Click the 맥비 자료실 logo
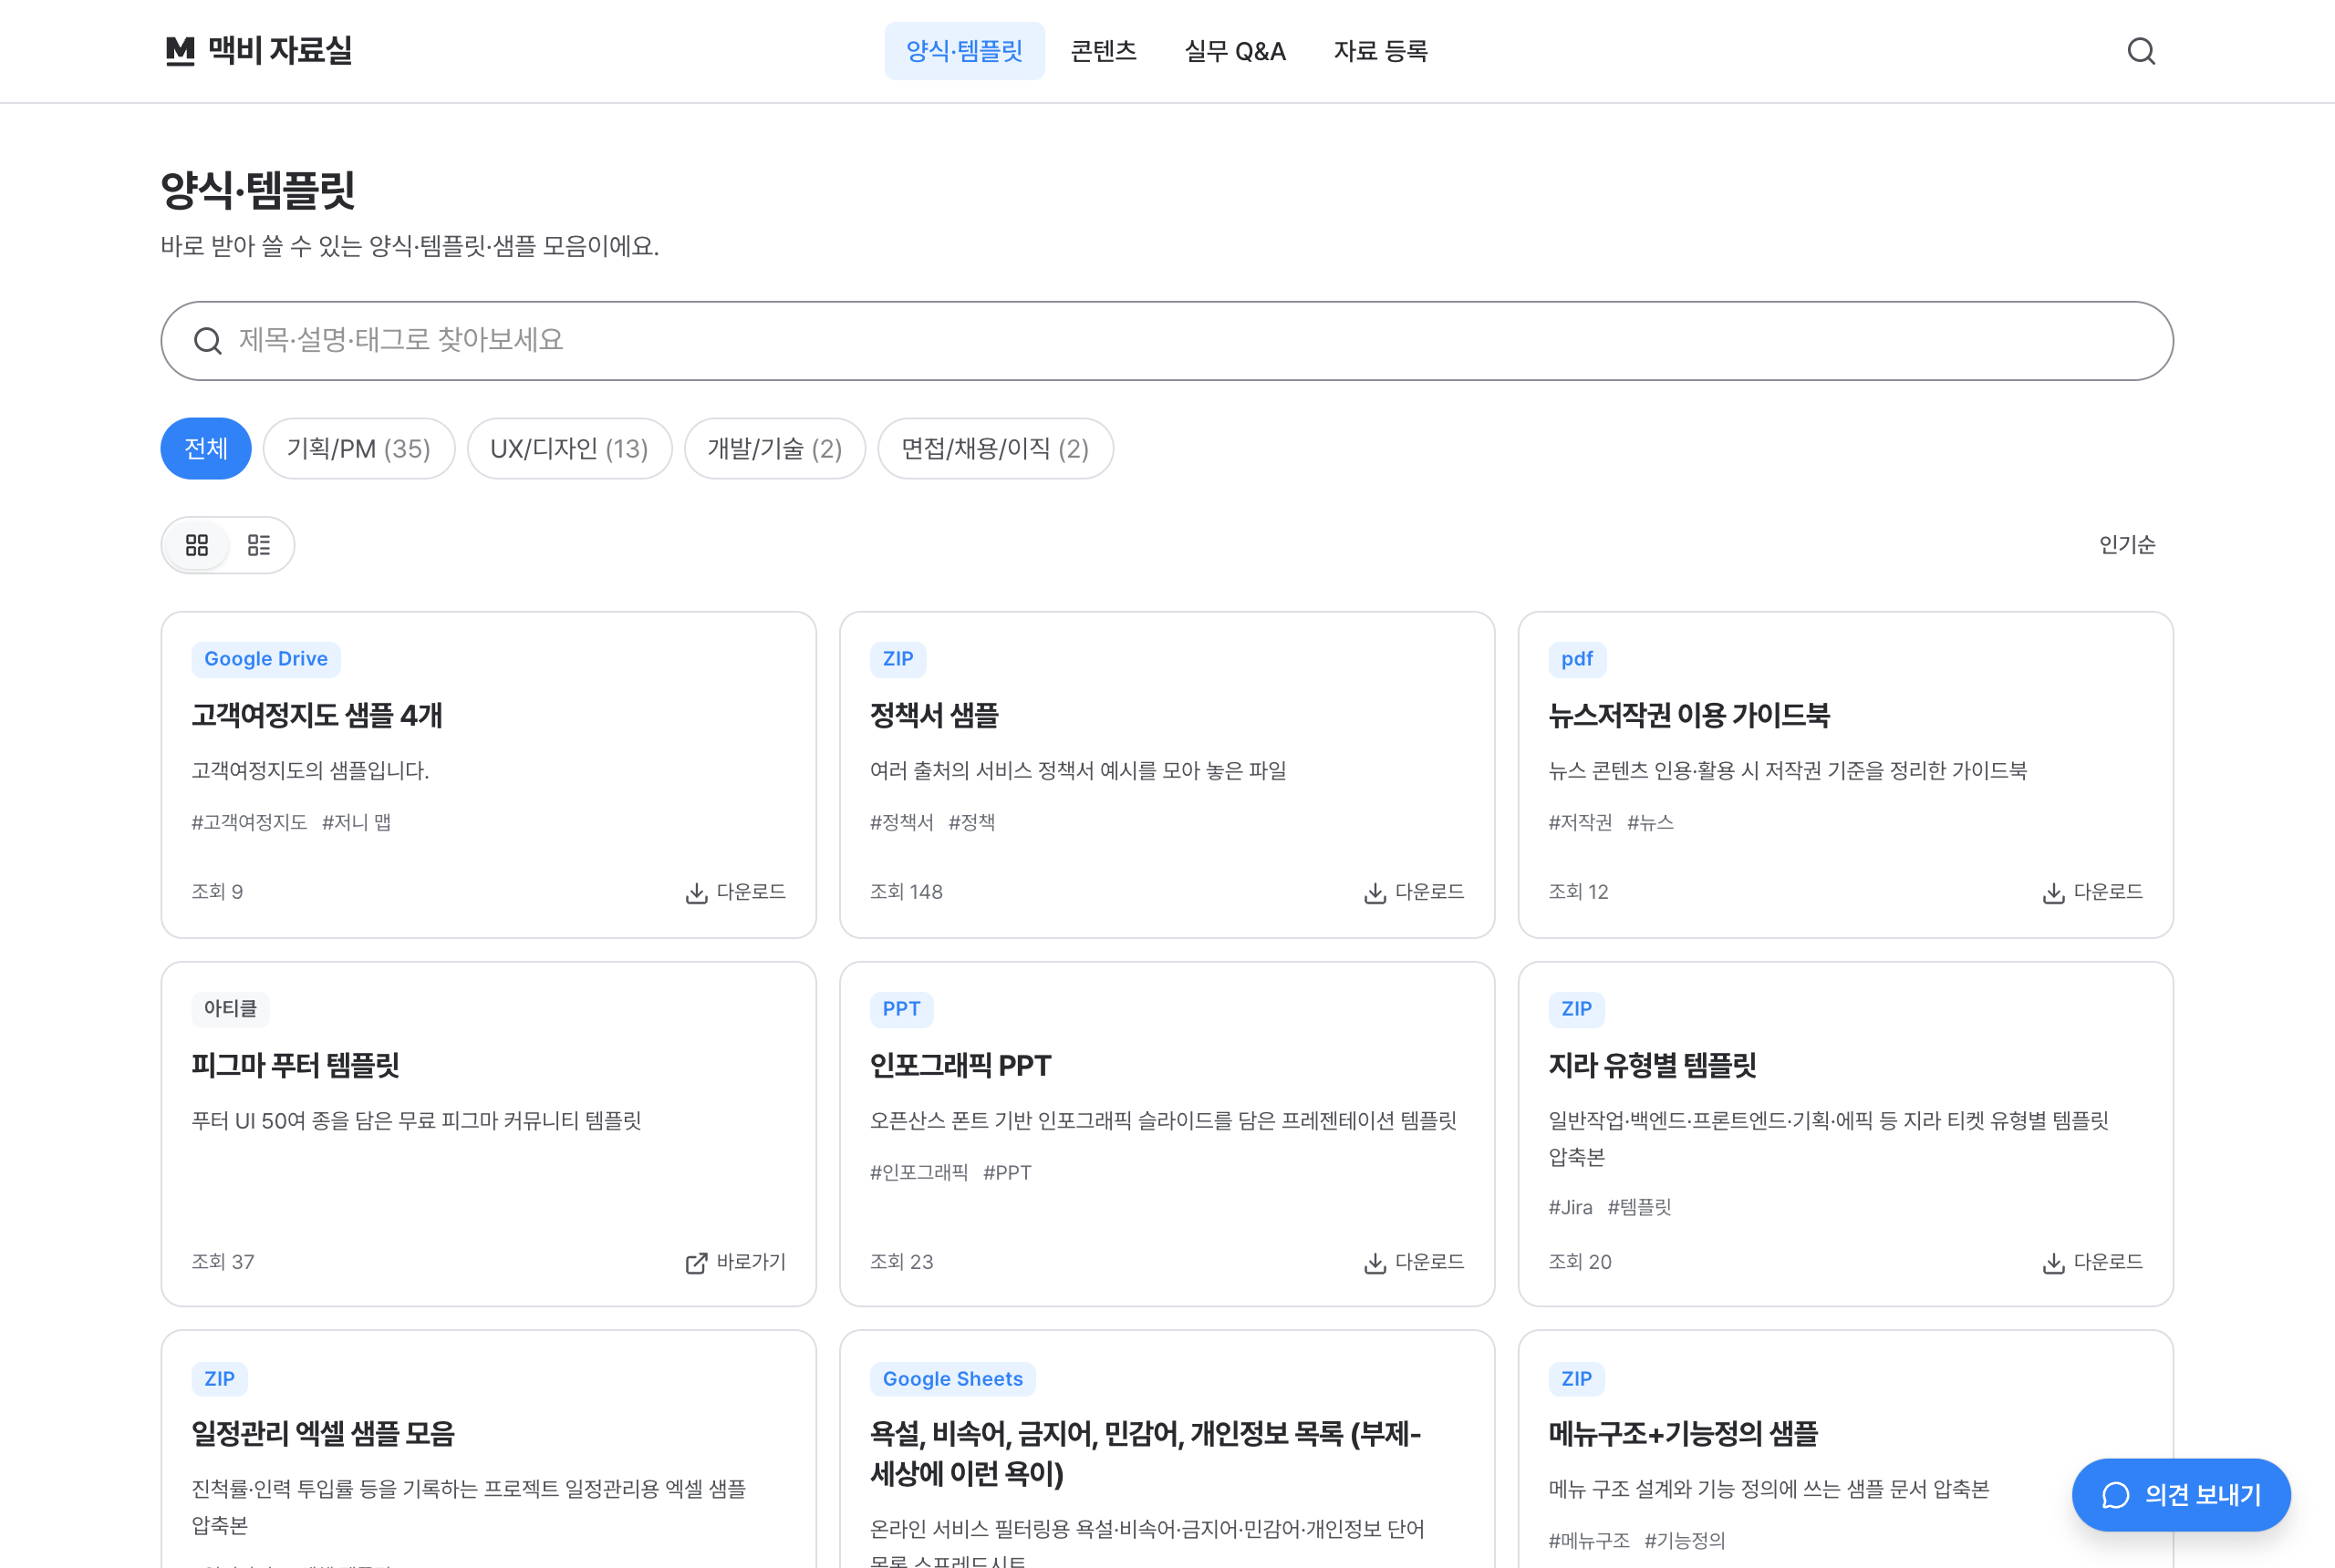The width and height of the screenshot is (2335, 1568). [258, 50]
